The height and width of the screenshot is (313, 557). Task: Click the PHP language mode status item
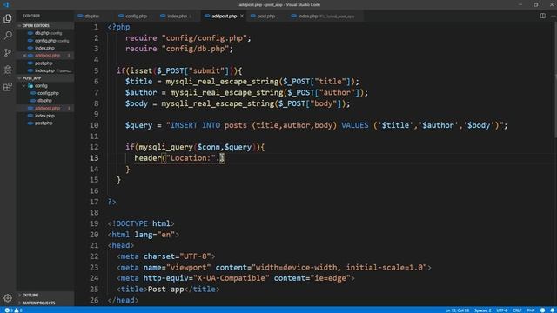531,310
